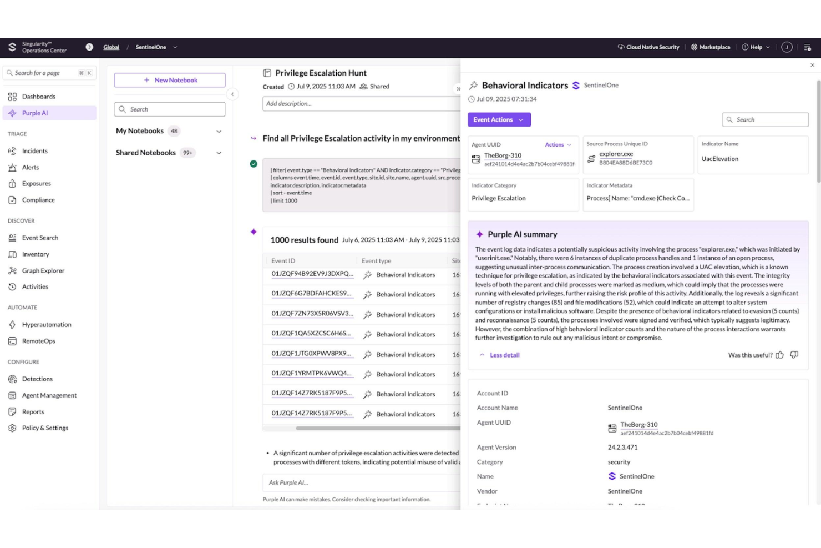
Task: Open Hyperautomation under Automate
Action: (x=46, y=324)
